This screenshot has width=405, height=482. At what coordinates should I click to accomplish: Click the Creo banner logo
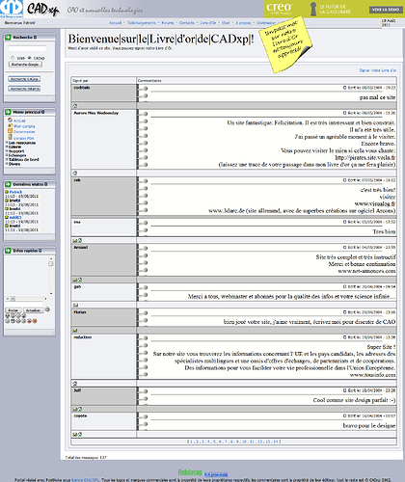(279, 9)
